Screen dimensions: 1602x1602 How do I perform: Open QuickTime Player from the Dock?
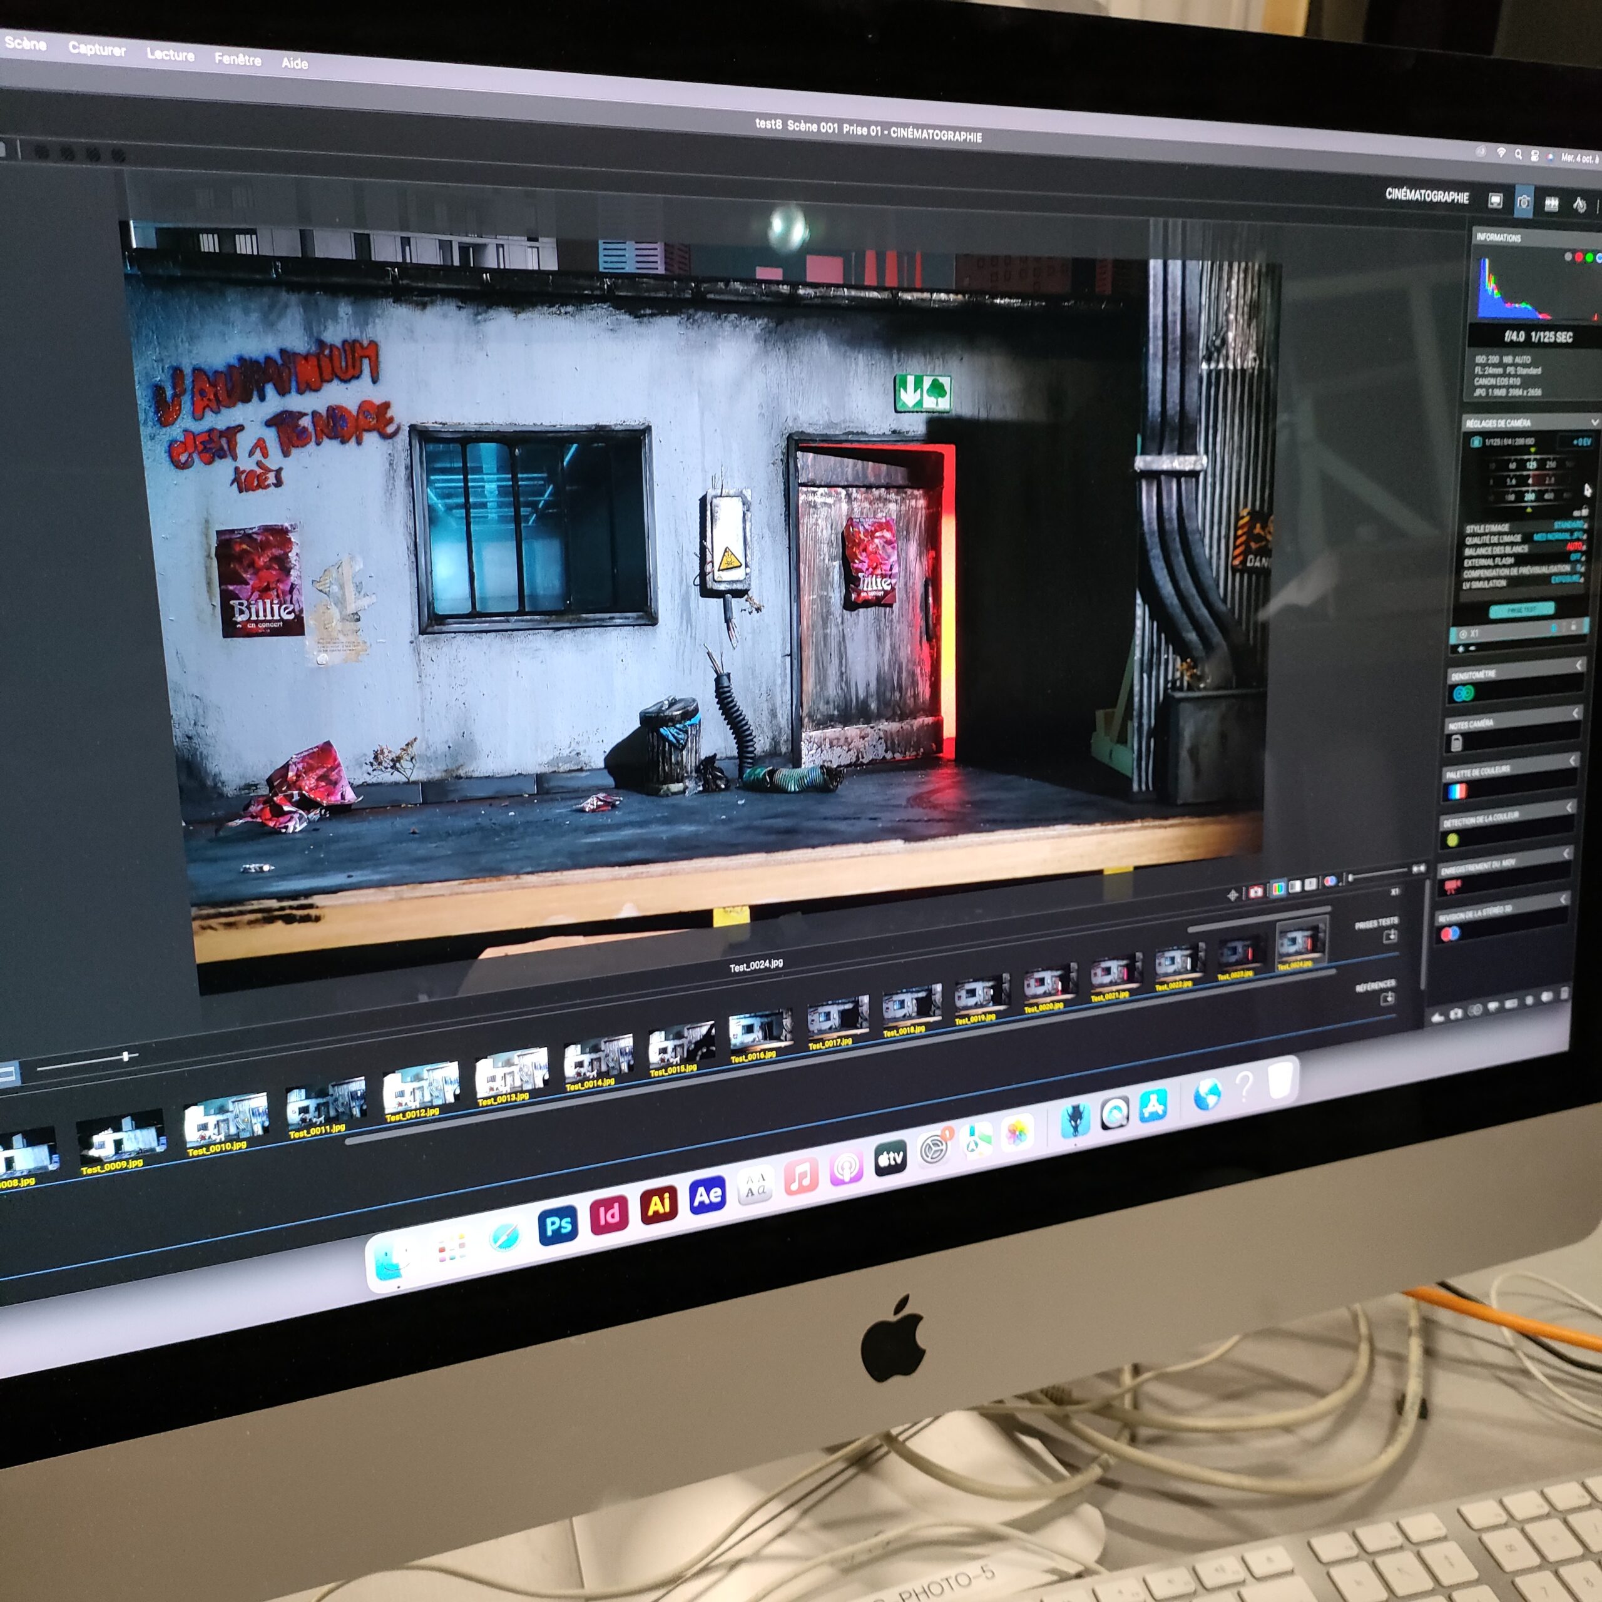point(1115,1113)
